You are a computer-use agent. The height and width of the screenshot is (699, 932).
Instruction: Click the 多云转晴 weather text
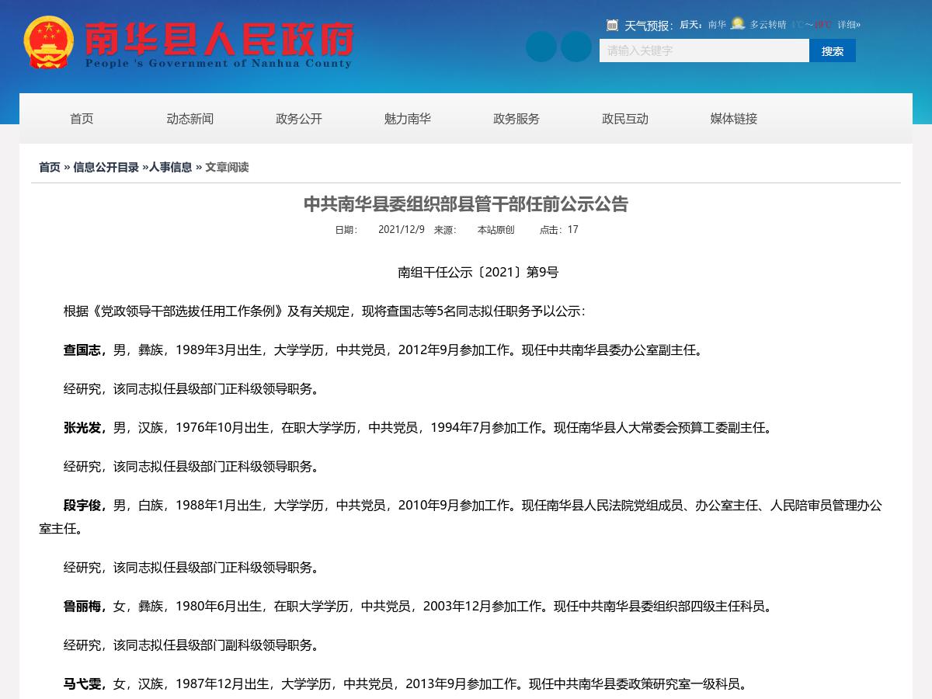(768, 25)
